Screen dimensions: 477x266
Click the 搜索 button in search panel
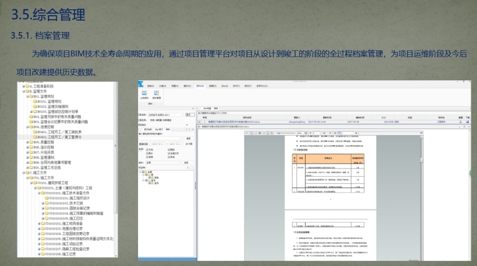pyautogui.click(x=188, y=139)
